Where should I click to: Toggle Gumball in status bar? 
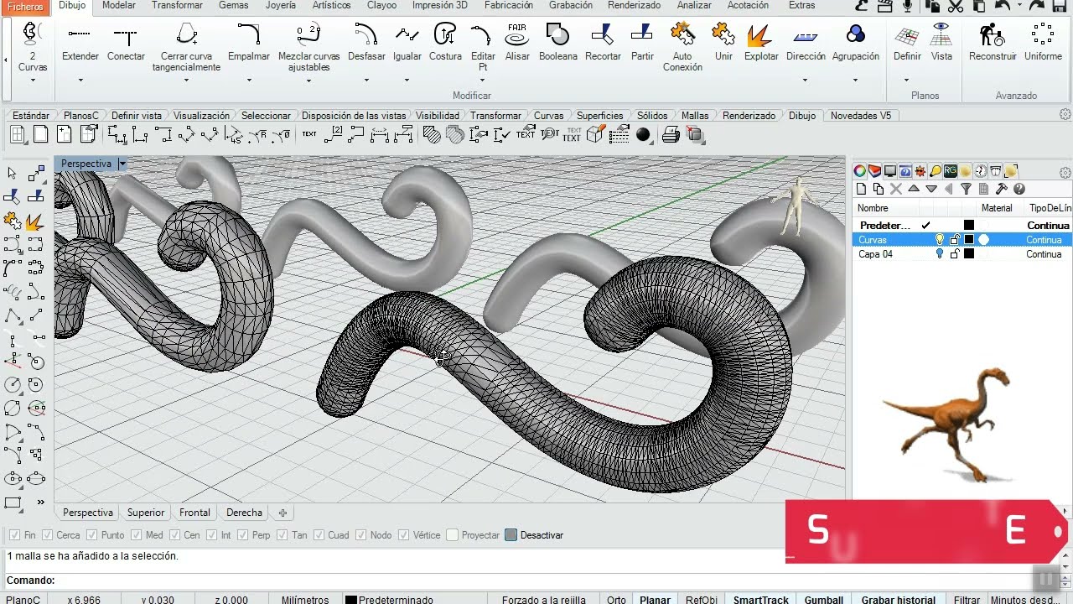(x=824, y=599)
